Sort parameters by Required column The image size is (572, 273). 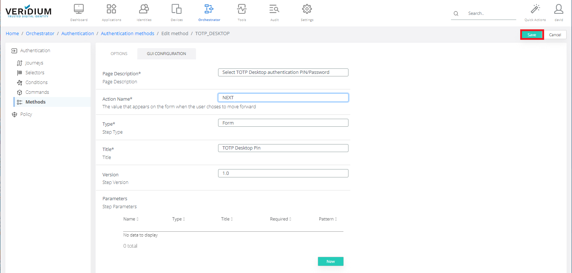(x=280, y=219)
